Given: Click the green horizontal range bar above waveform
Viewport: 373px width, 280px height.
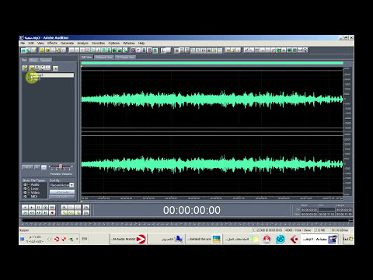Looking at the screenshot, I should point(212,63).
